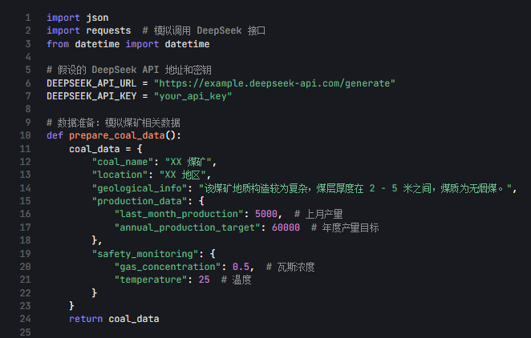Click the DeepSeek API URL string
Image resolution: width=531 pixels, height=338 pixels.
274,83
